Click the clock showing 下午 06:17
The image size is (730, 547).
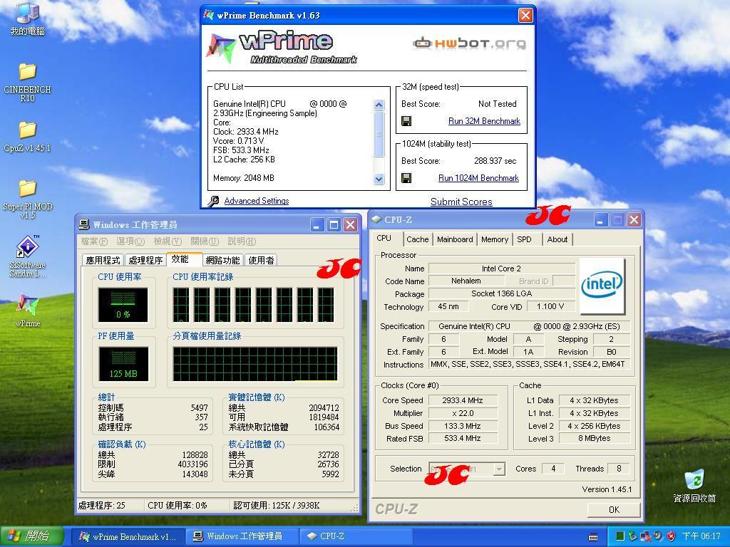(x=701, y=536)
